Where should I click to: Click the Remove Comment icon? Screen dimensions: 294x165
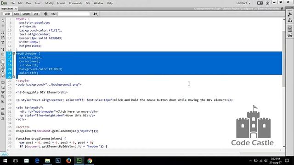pos(3,88)
